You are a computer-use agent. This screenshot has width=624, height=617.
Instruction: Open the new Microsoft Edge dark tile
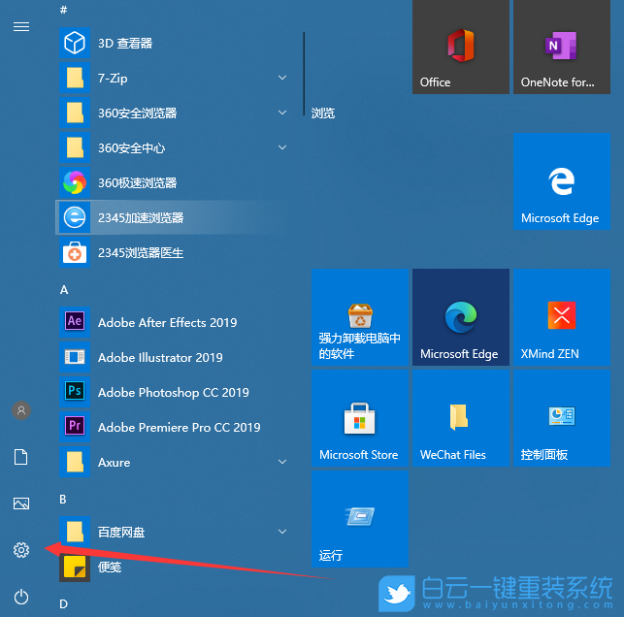click(461, 317)
